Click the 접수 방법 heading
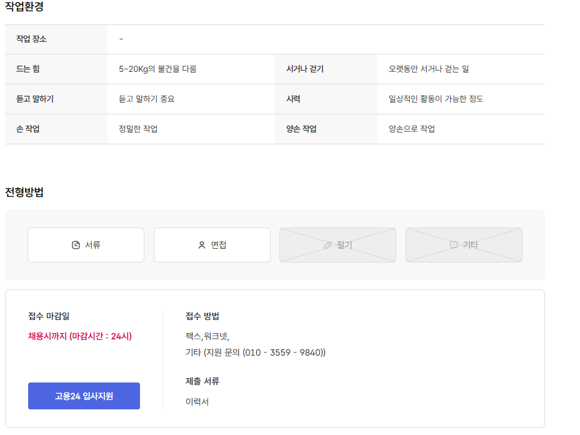 click(x=202, y=316)
